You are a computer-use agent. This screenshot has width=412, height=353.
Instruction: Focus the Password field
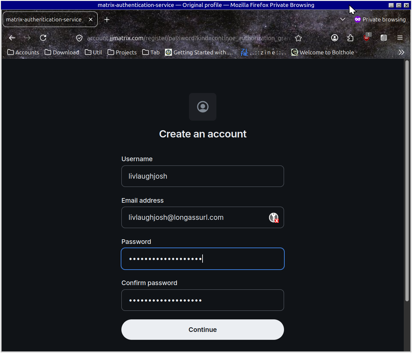click(x=203, y=259)
